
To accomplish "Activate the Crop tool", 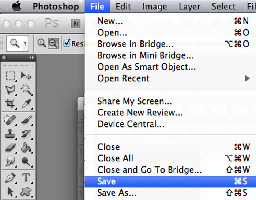I will click(x=10, y=103).
